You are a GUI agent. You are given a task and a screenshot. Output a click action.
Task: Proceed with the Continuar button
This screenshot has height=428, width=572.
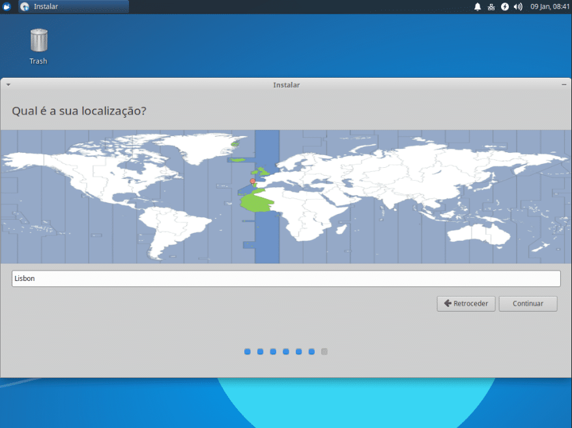pyautogui.click(x=528, y=303)
